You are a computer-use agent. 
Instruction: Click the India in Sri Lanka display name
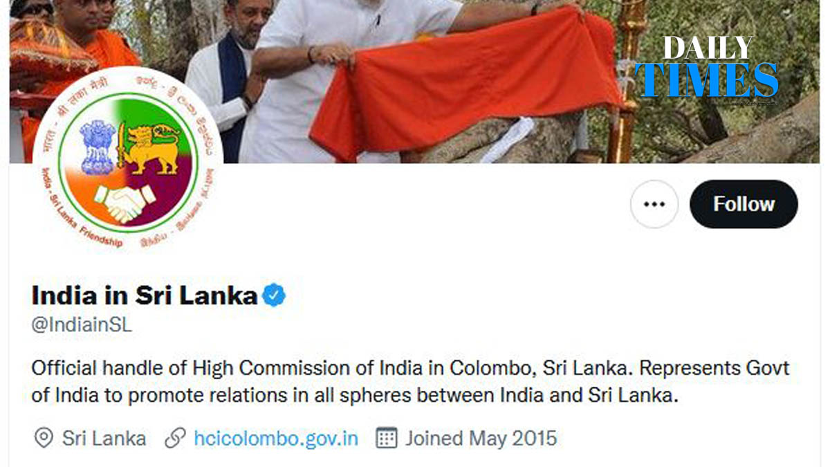tap(145, 295)
